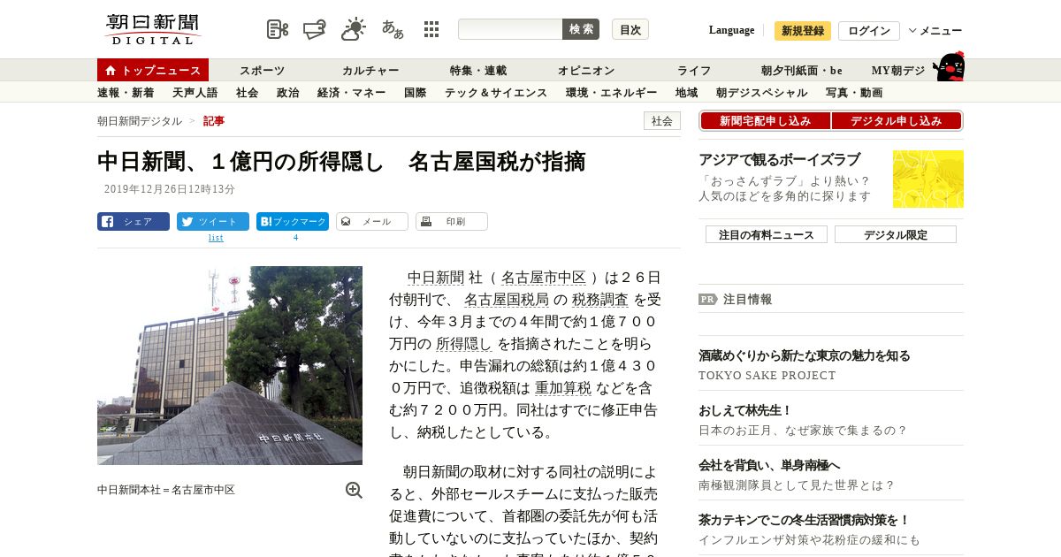Click the 新規登録 button
This screenshot has width=1061, height=557.
(x=803, y=31)
